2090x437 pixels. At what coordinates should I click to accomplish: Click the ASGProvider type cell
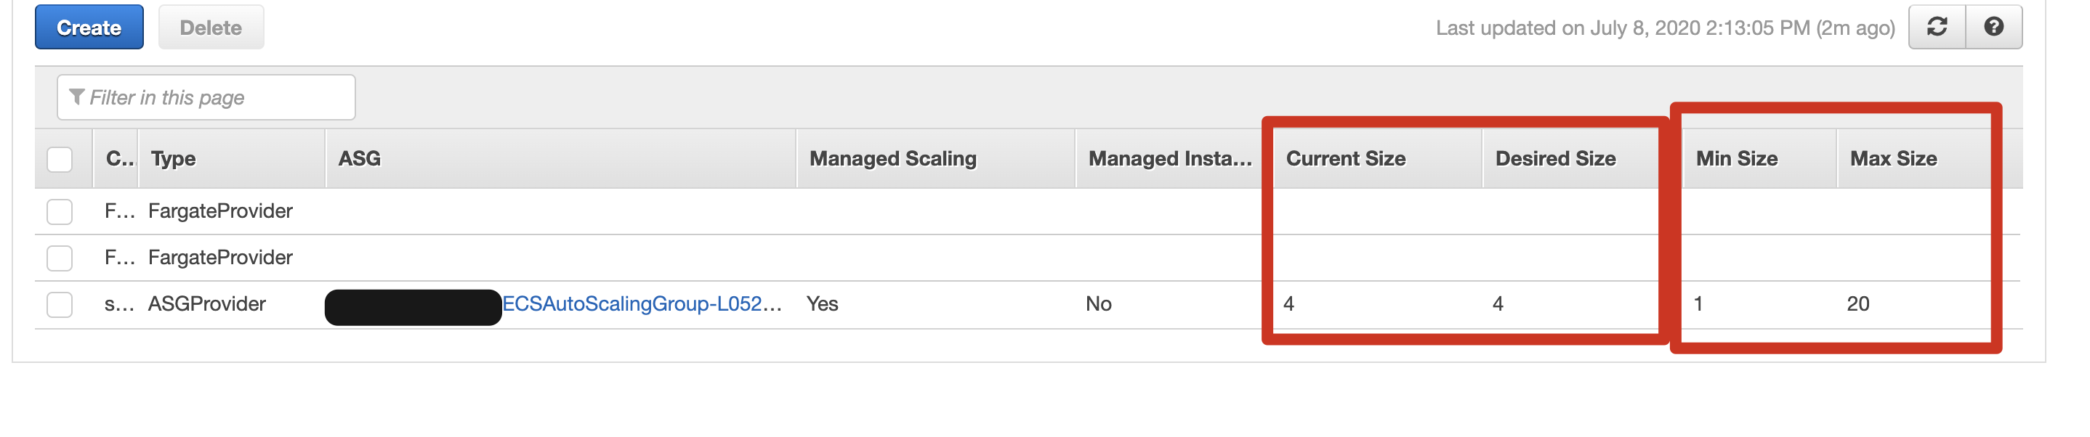(207, 304)
